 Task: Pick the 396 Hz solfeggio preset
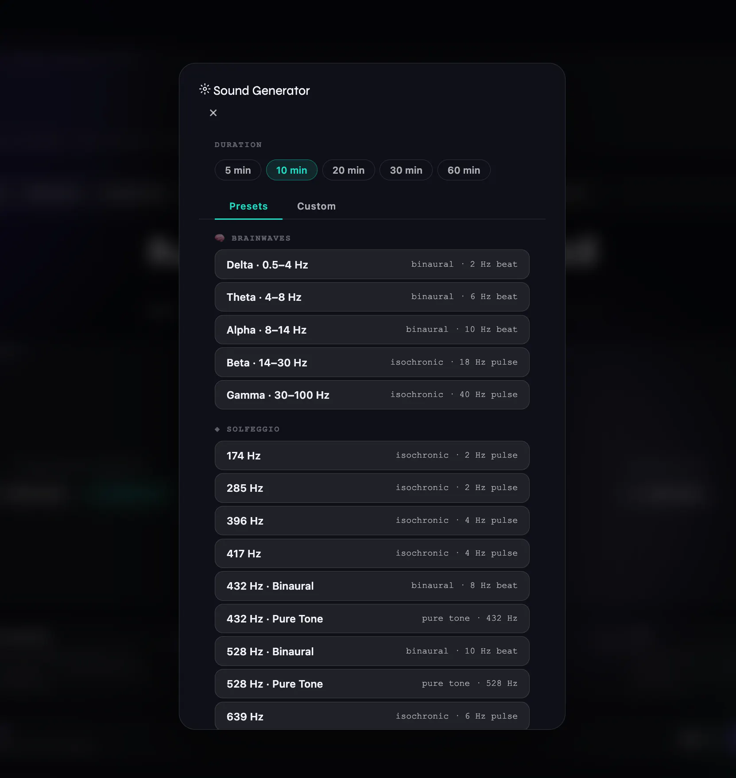tap(372, 521)
